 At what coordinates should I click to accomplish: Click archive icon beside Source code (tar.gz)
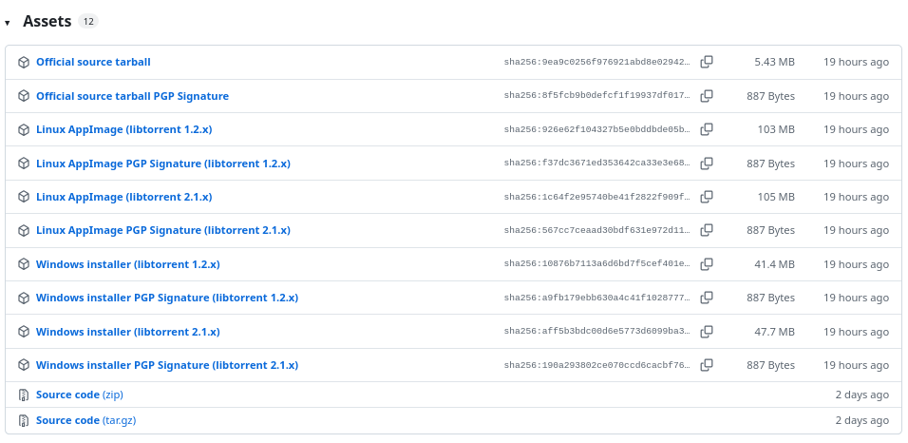click(x=24, y=420)
